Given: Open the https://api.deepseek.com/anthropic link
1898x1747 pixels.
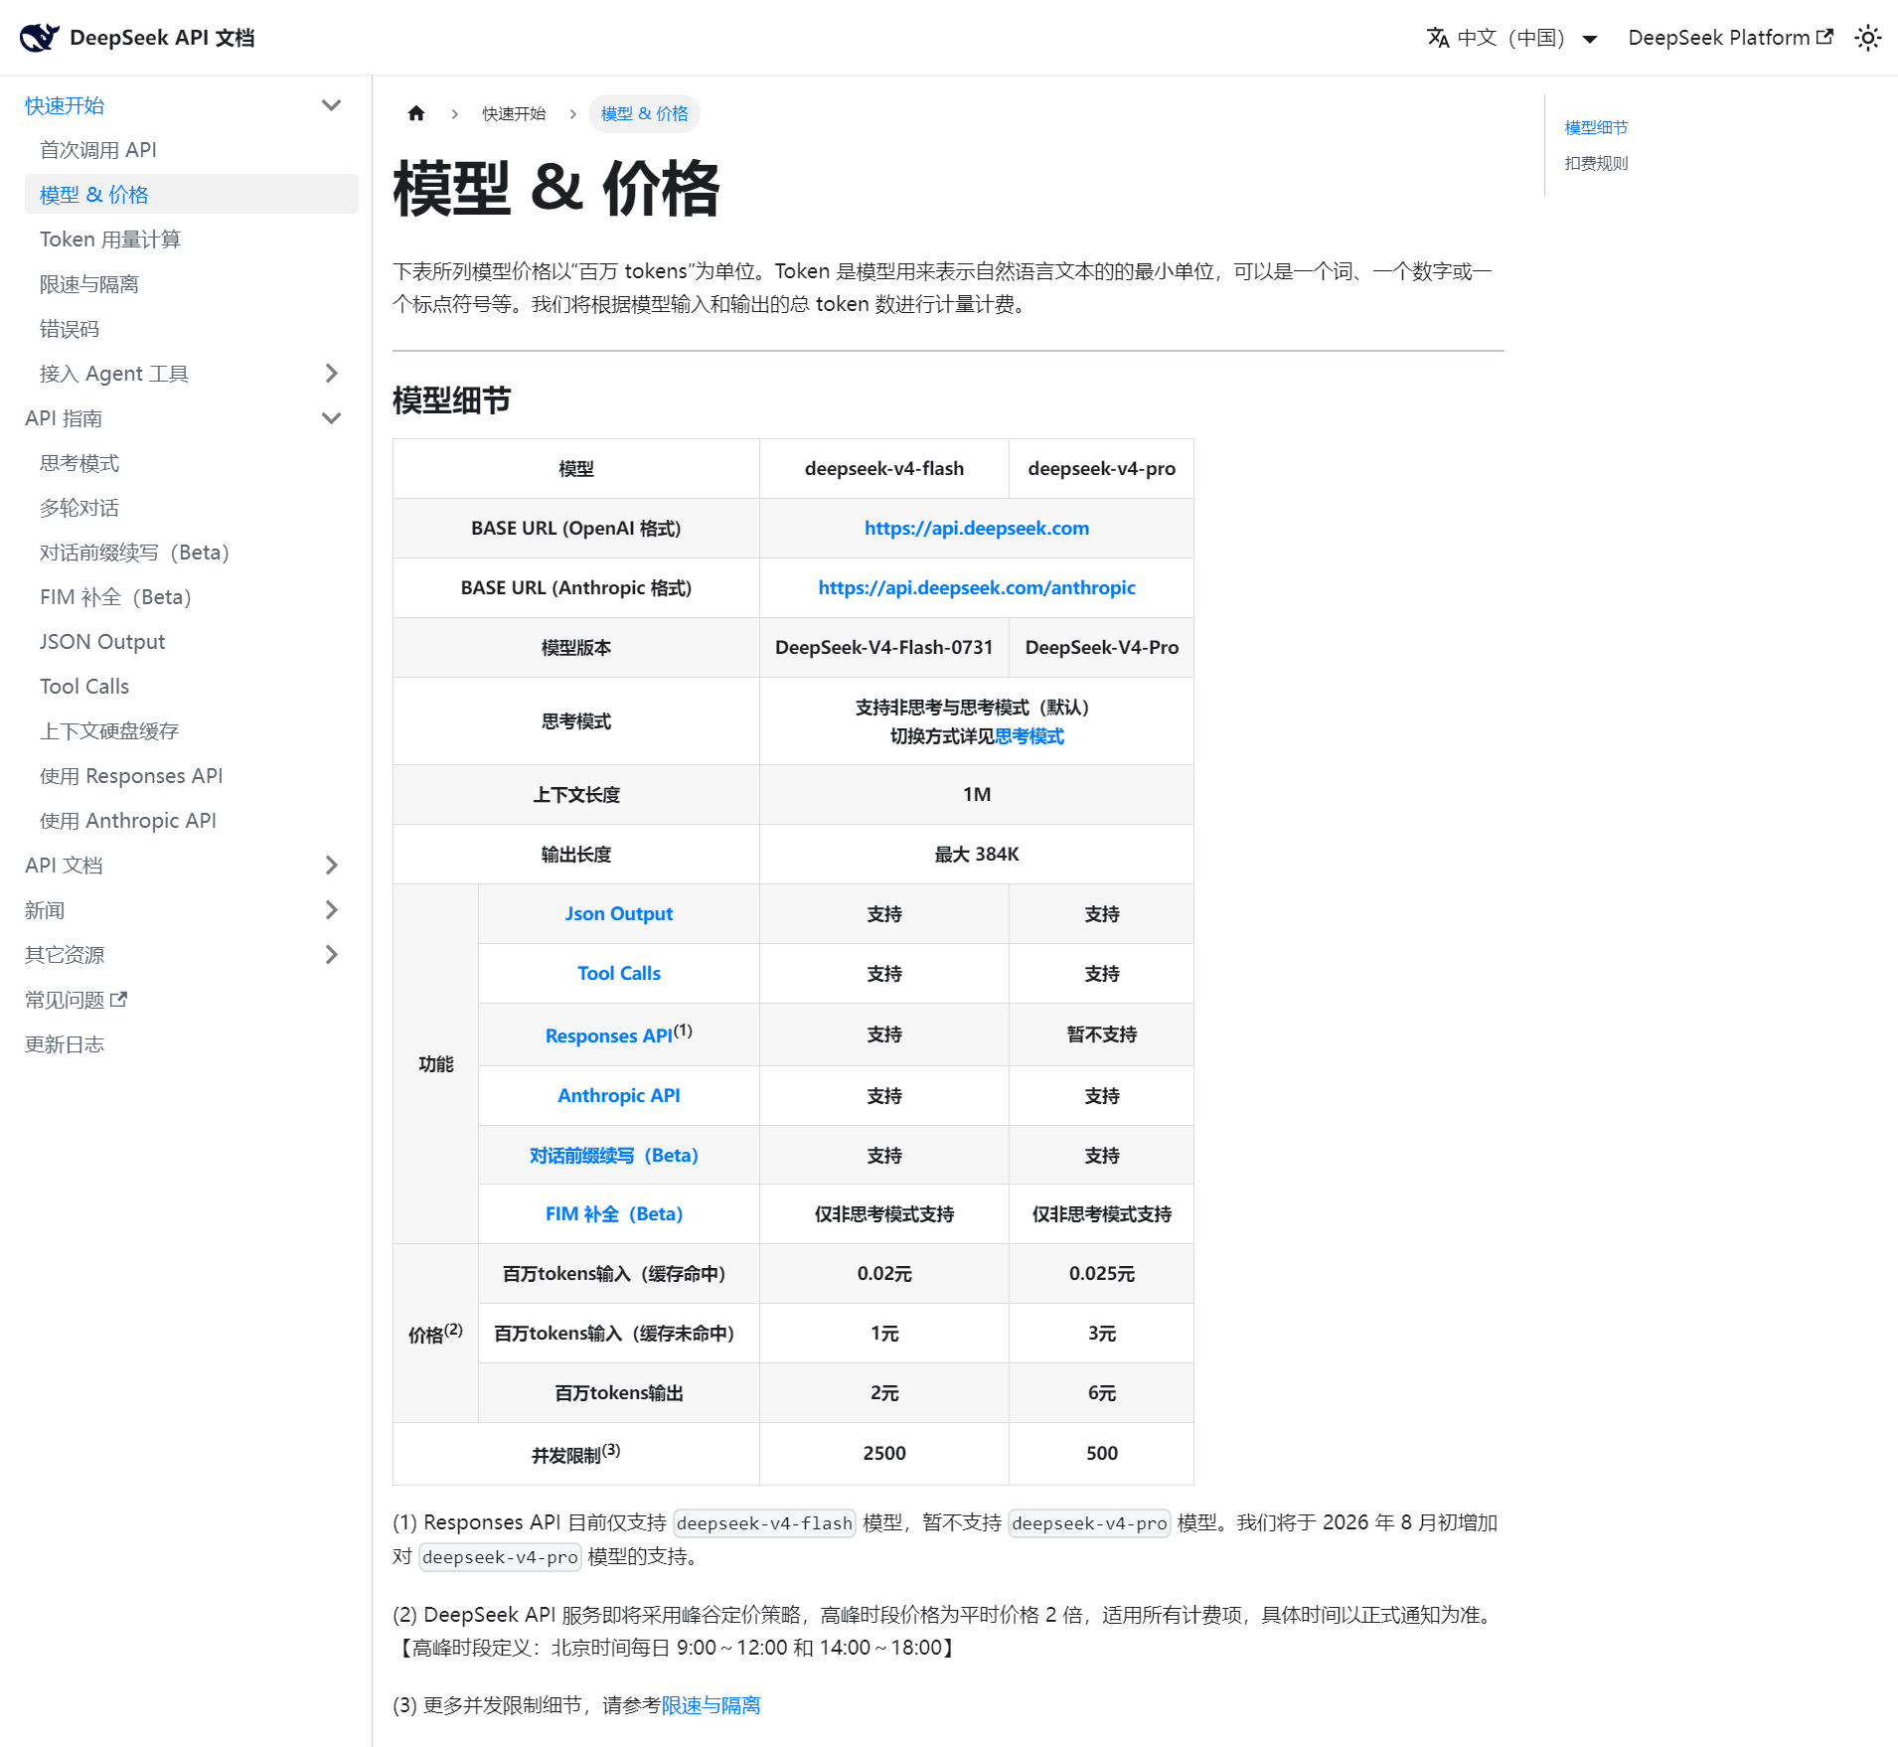Looking at the screenshot, I should (x=977, y=587).
